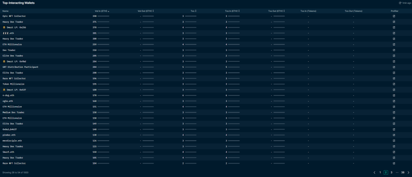Open profiler for Heavy Dex Trader with 371 ETH
412x177 pixels.
coord(394,22)
